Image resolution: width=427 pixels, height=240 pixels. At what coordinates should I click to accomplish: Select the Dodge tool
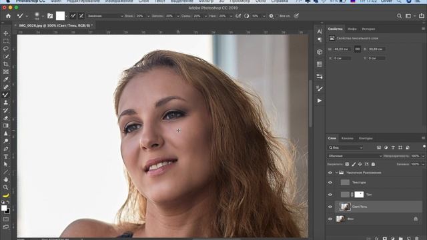6,141
